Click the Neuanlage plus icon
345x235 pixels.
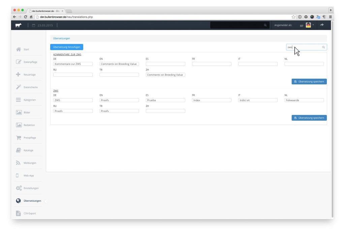(x=19, y=75)
